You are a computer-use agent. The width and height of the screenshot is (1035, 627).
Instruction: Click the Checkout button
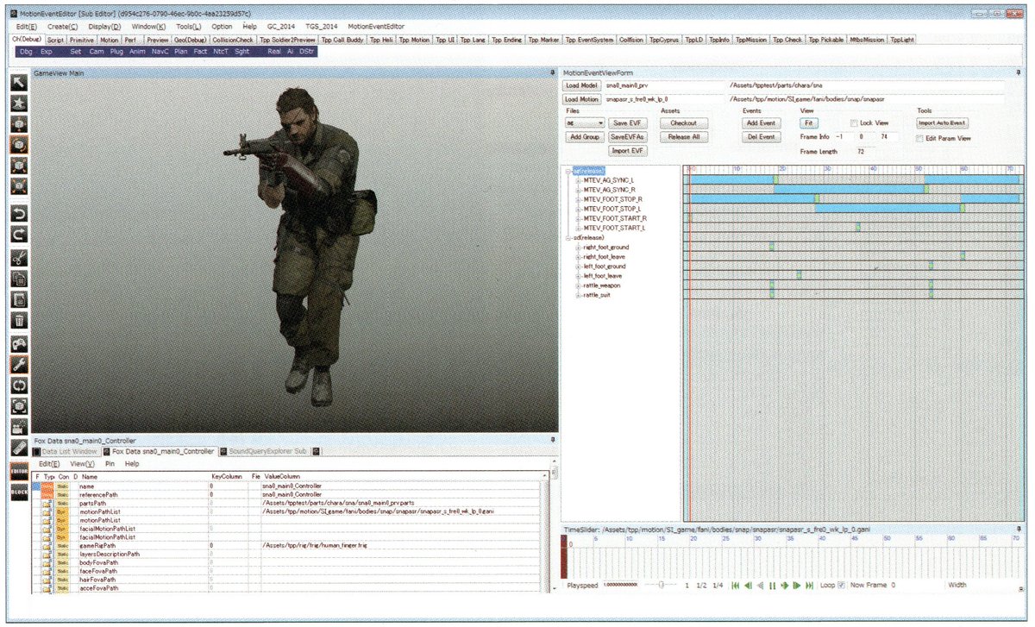click(684, 123)
